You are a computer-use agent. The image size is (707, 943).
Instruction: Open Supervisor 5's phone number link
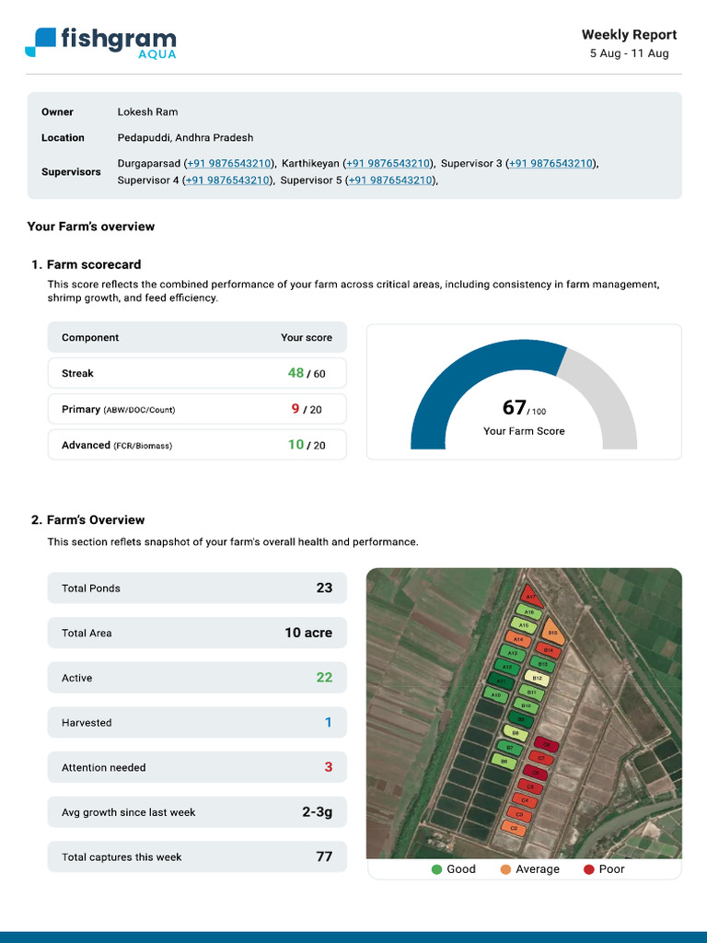(390, 180)
